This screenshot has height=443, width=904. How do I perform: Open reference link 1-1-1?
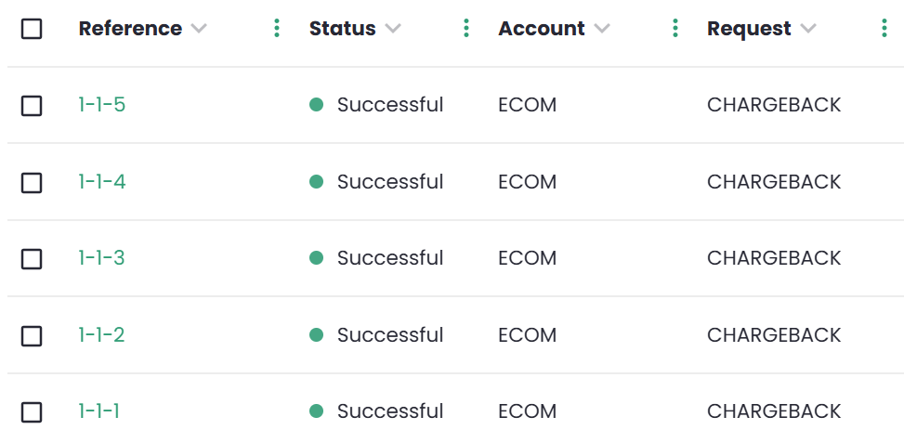pos(98,411)
